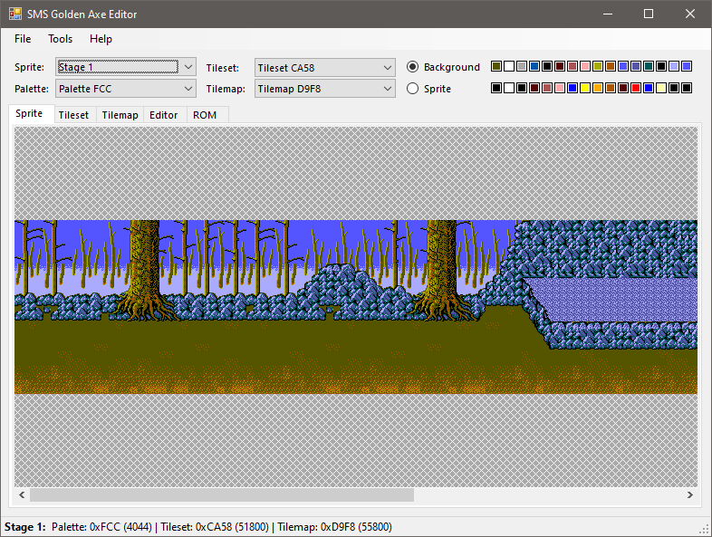The height and width of the screenshot is (537, 712).
Task: Click the 'Palette:' field label
Action: (32, 89)
